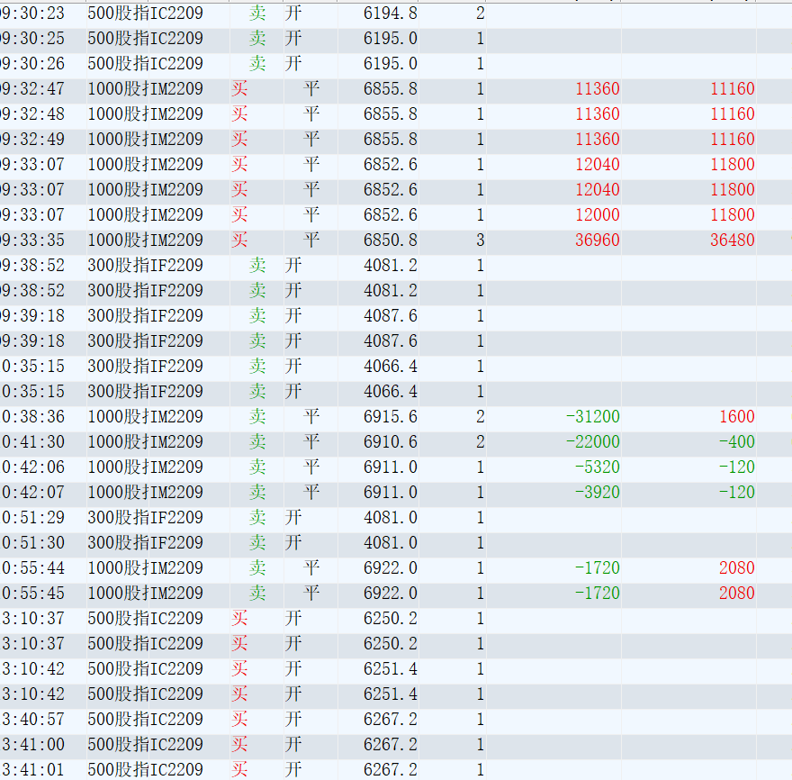Click the 11160 value in the 9:32:49 row
Screen dimensions: 792x780
tap(733, 140)
